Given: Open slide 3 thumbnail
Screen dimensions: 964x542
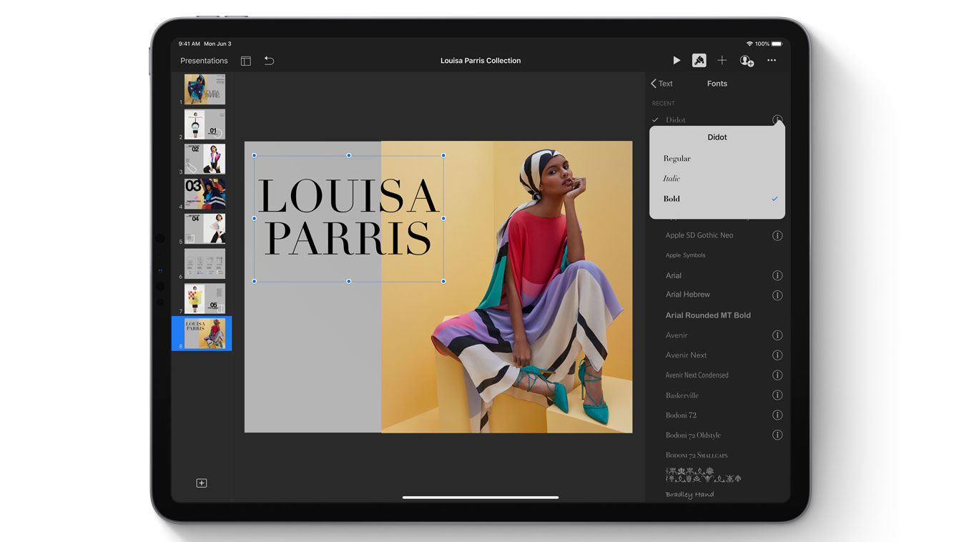Looking at the screenshot, I should [x=205, y=159].
